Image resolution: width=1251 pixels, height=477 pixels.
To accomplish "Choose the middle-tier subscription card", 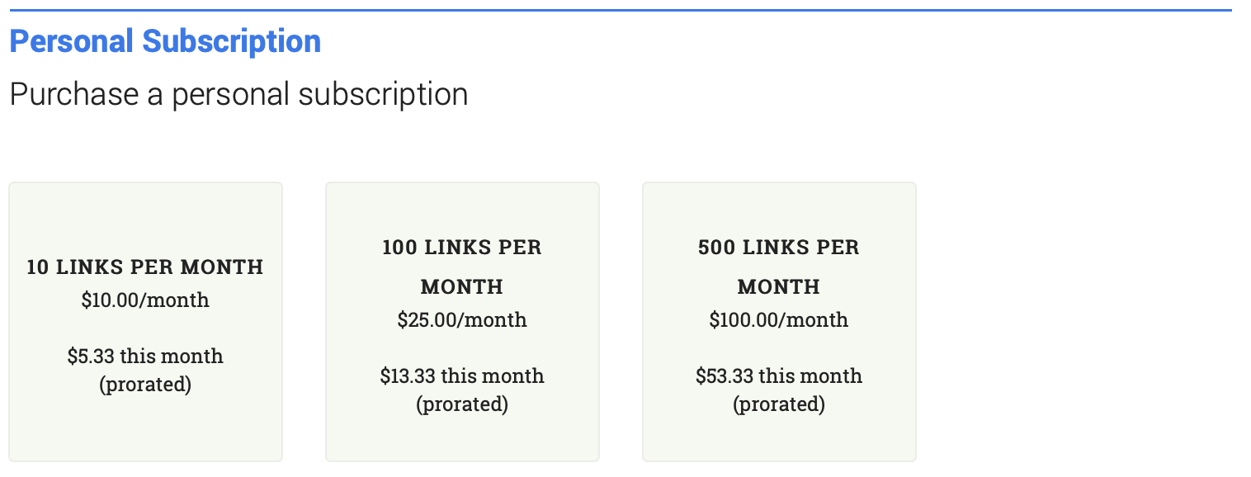I will point(462,321).
